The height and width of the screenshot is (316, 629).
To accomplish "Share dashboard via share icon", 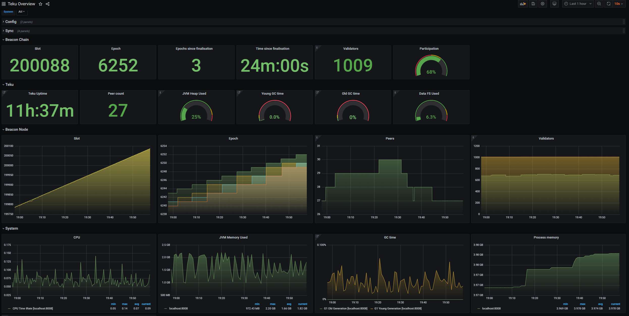I will 47,4.
